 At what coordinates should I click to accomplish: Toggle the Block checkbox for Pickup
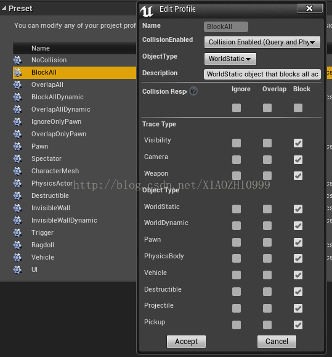(298, 325)
